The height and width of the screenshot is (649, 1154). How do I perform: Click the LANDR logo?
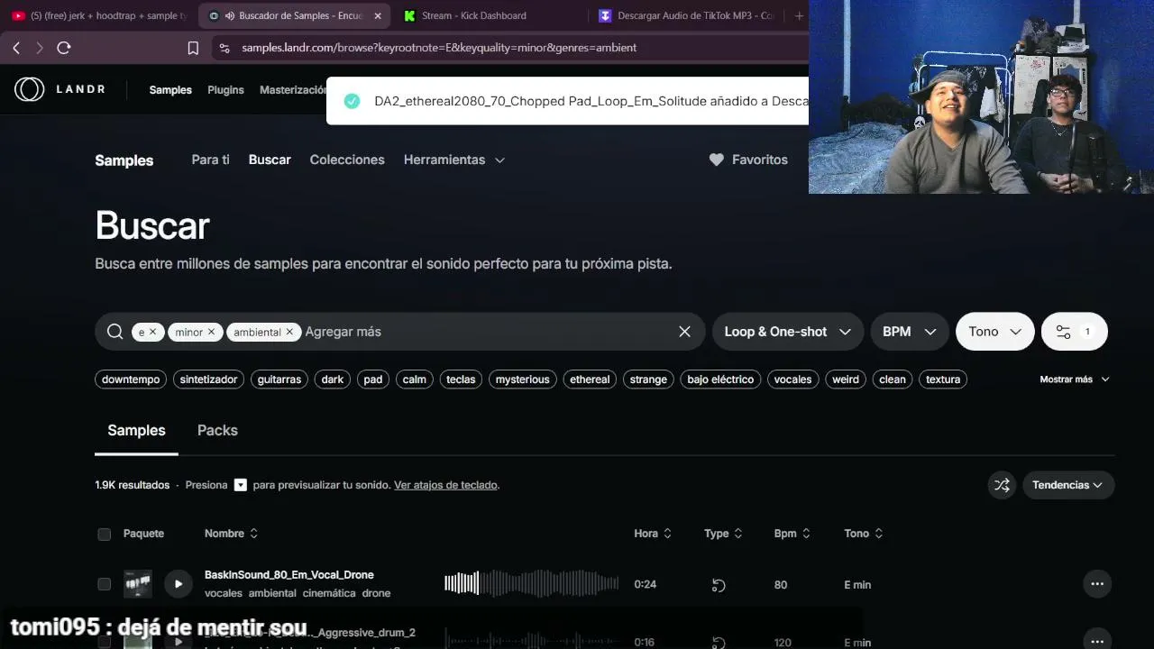pos(60,89)
